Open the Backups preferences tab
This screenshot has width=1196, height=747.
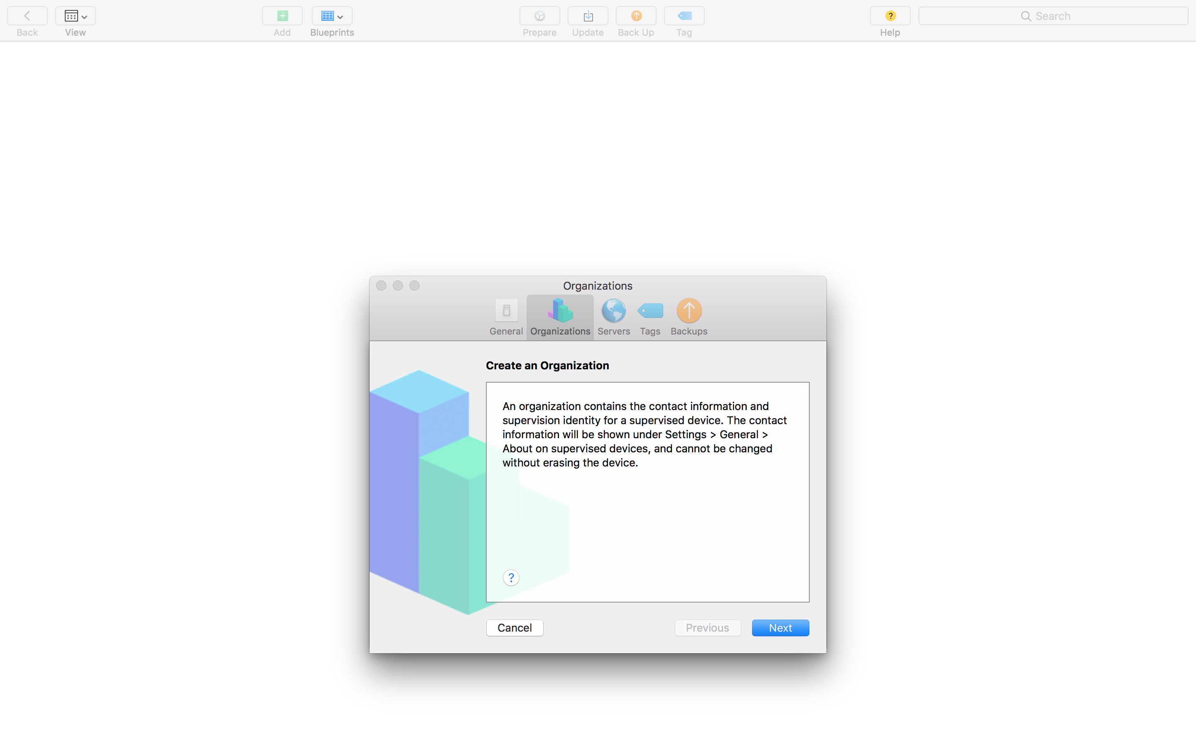pos(689,317)
